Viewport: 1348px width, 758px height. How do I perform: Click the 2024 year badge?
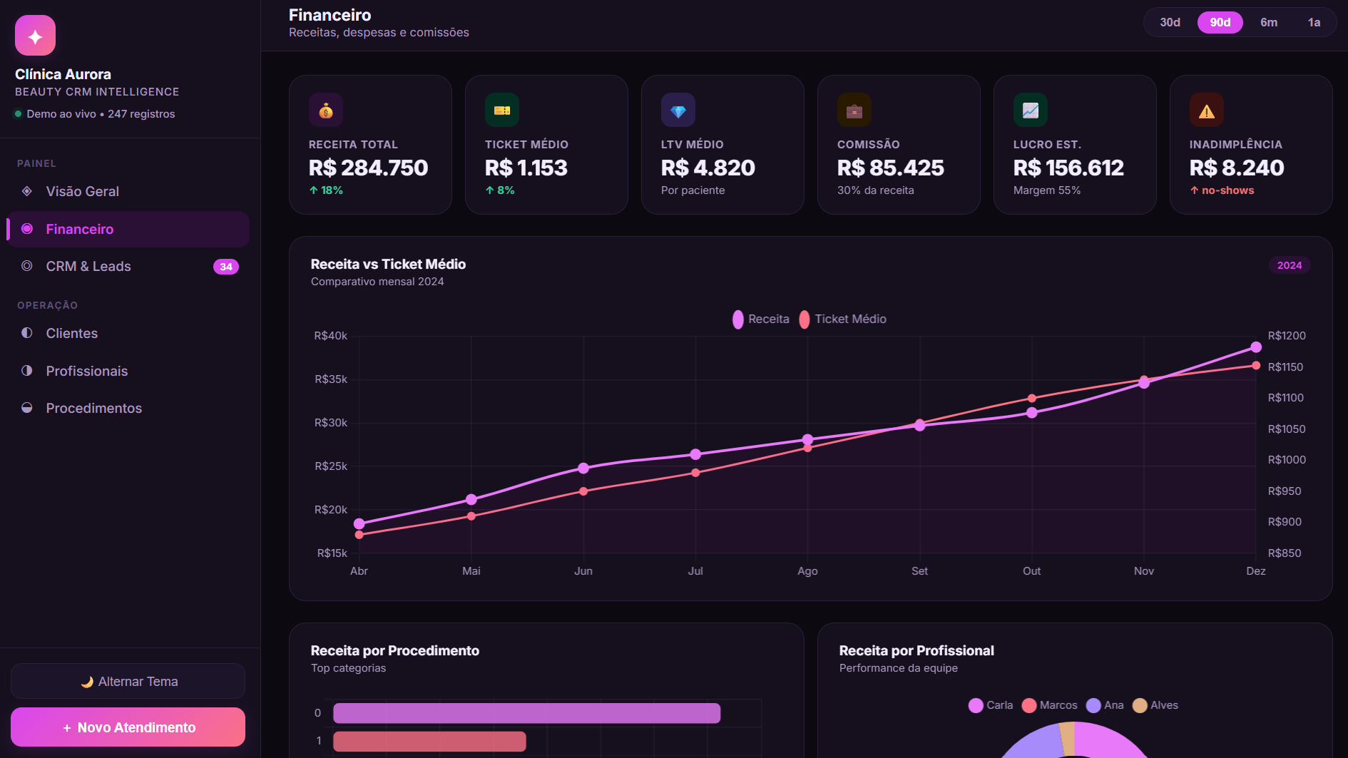pos(1290,265)
